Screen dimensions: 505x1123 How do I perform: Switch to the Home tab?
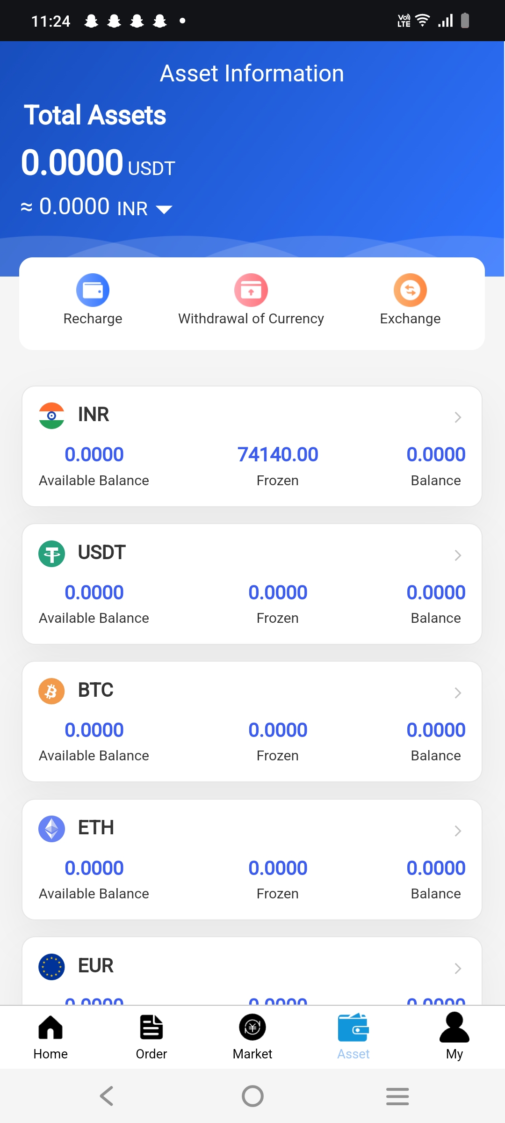tap(50, 1036)
